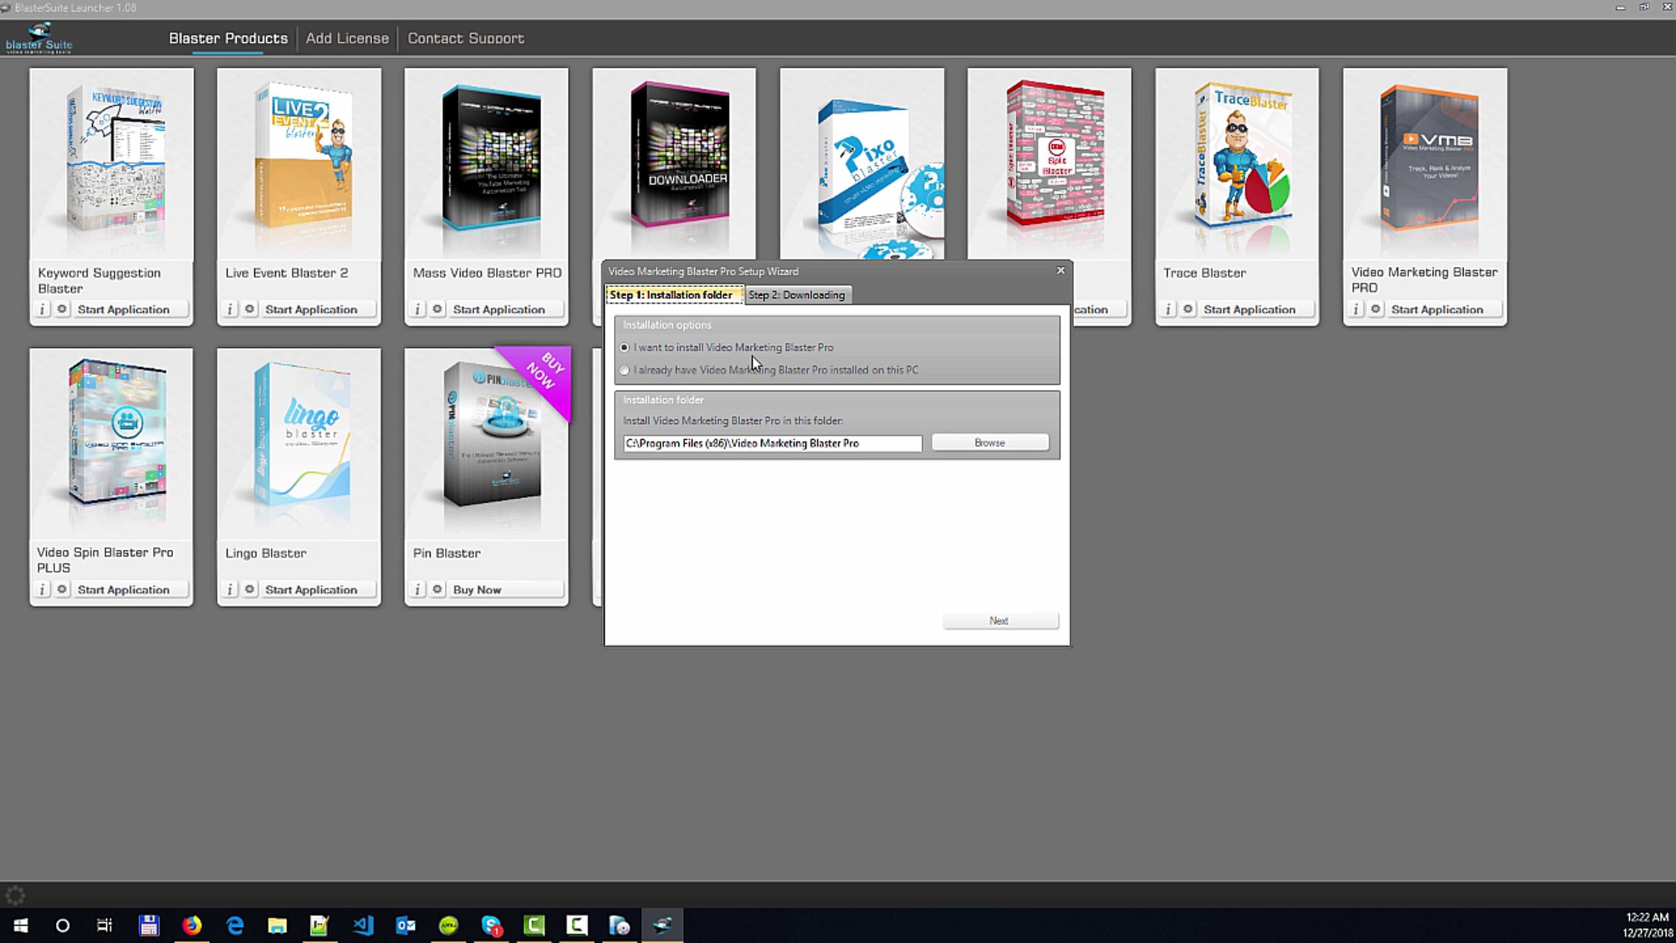Switch to the Step 2: Downloading tab

click(x=797, y=295)
